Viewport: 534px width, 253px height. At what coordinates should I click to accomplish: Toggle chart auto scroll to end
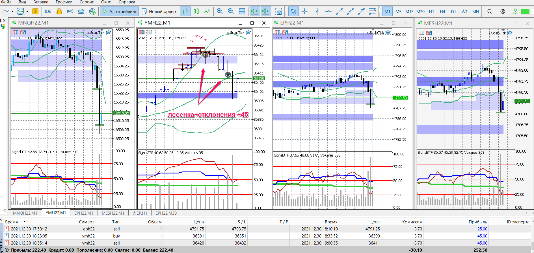254,12
